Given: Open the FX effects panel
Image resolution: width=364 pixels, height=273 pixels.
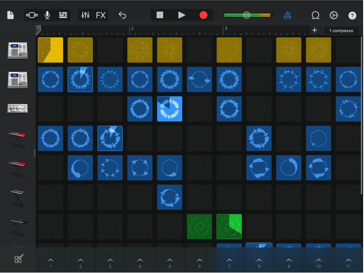Looking at the screenshot, I should click(100, 15).
